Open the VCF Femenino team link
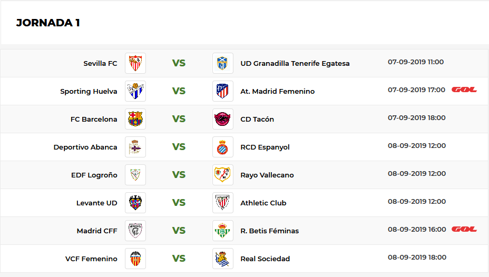 coord(91,259)
